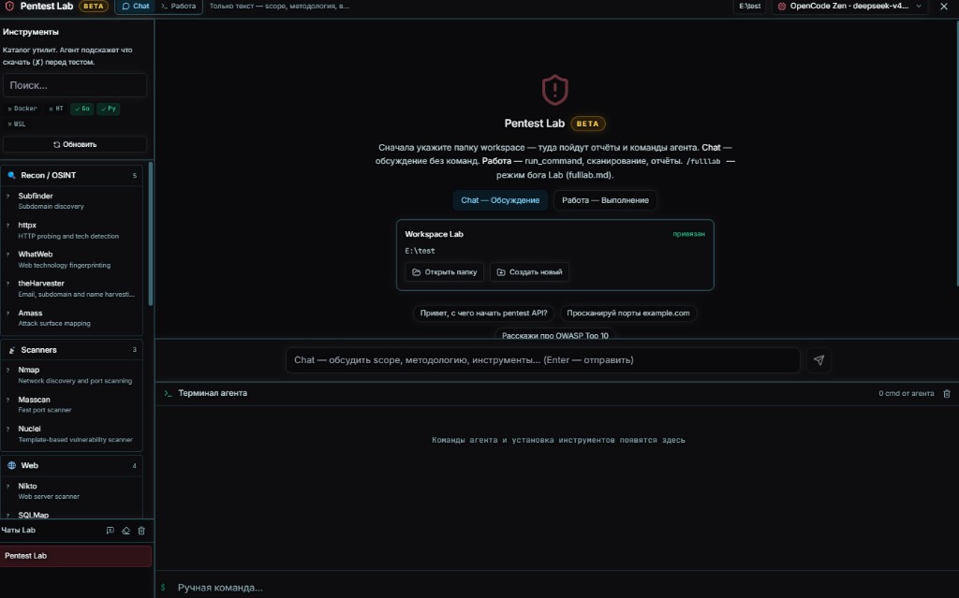Select the Subfinder tool

tap(72, 200)
